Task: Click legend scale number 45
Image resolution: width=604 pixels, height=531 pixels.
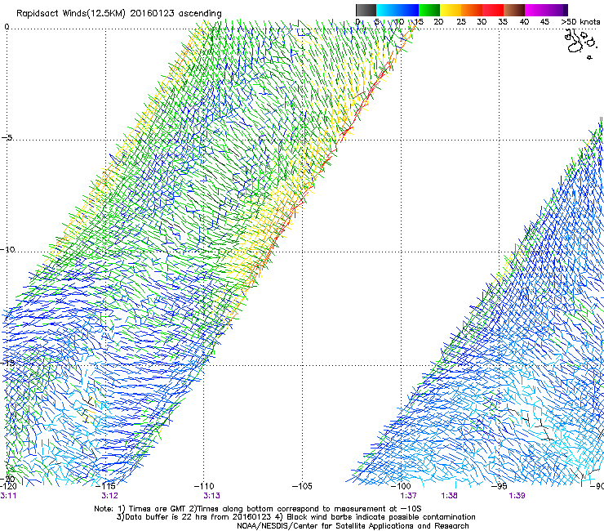Action: tap(544, 22)
